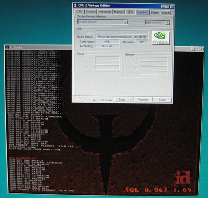Viewport: 208px width, 198px height.
Task: Click the Clocks Core field
Action: pyautogui.click(x=107, y=58)
